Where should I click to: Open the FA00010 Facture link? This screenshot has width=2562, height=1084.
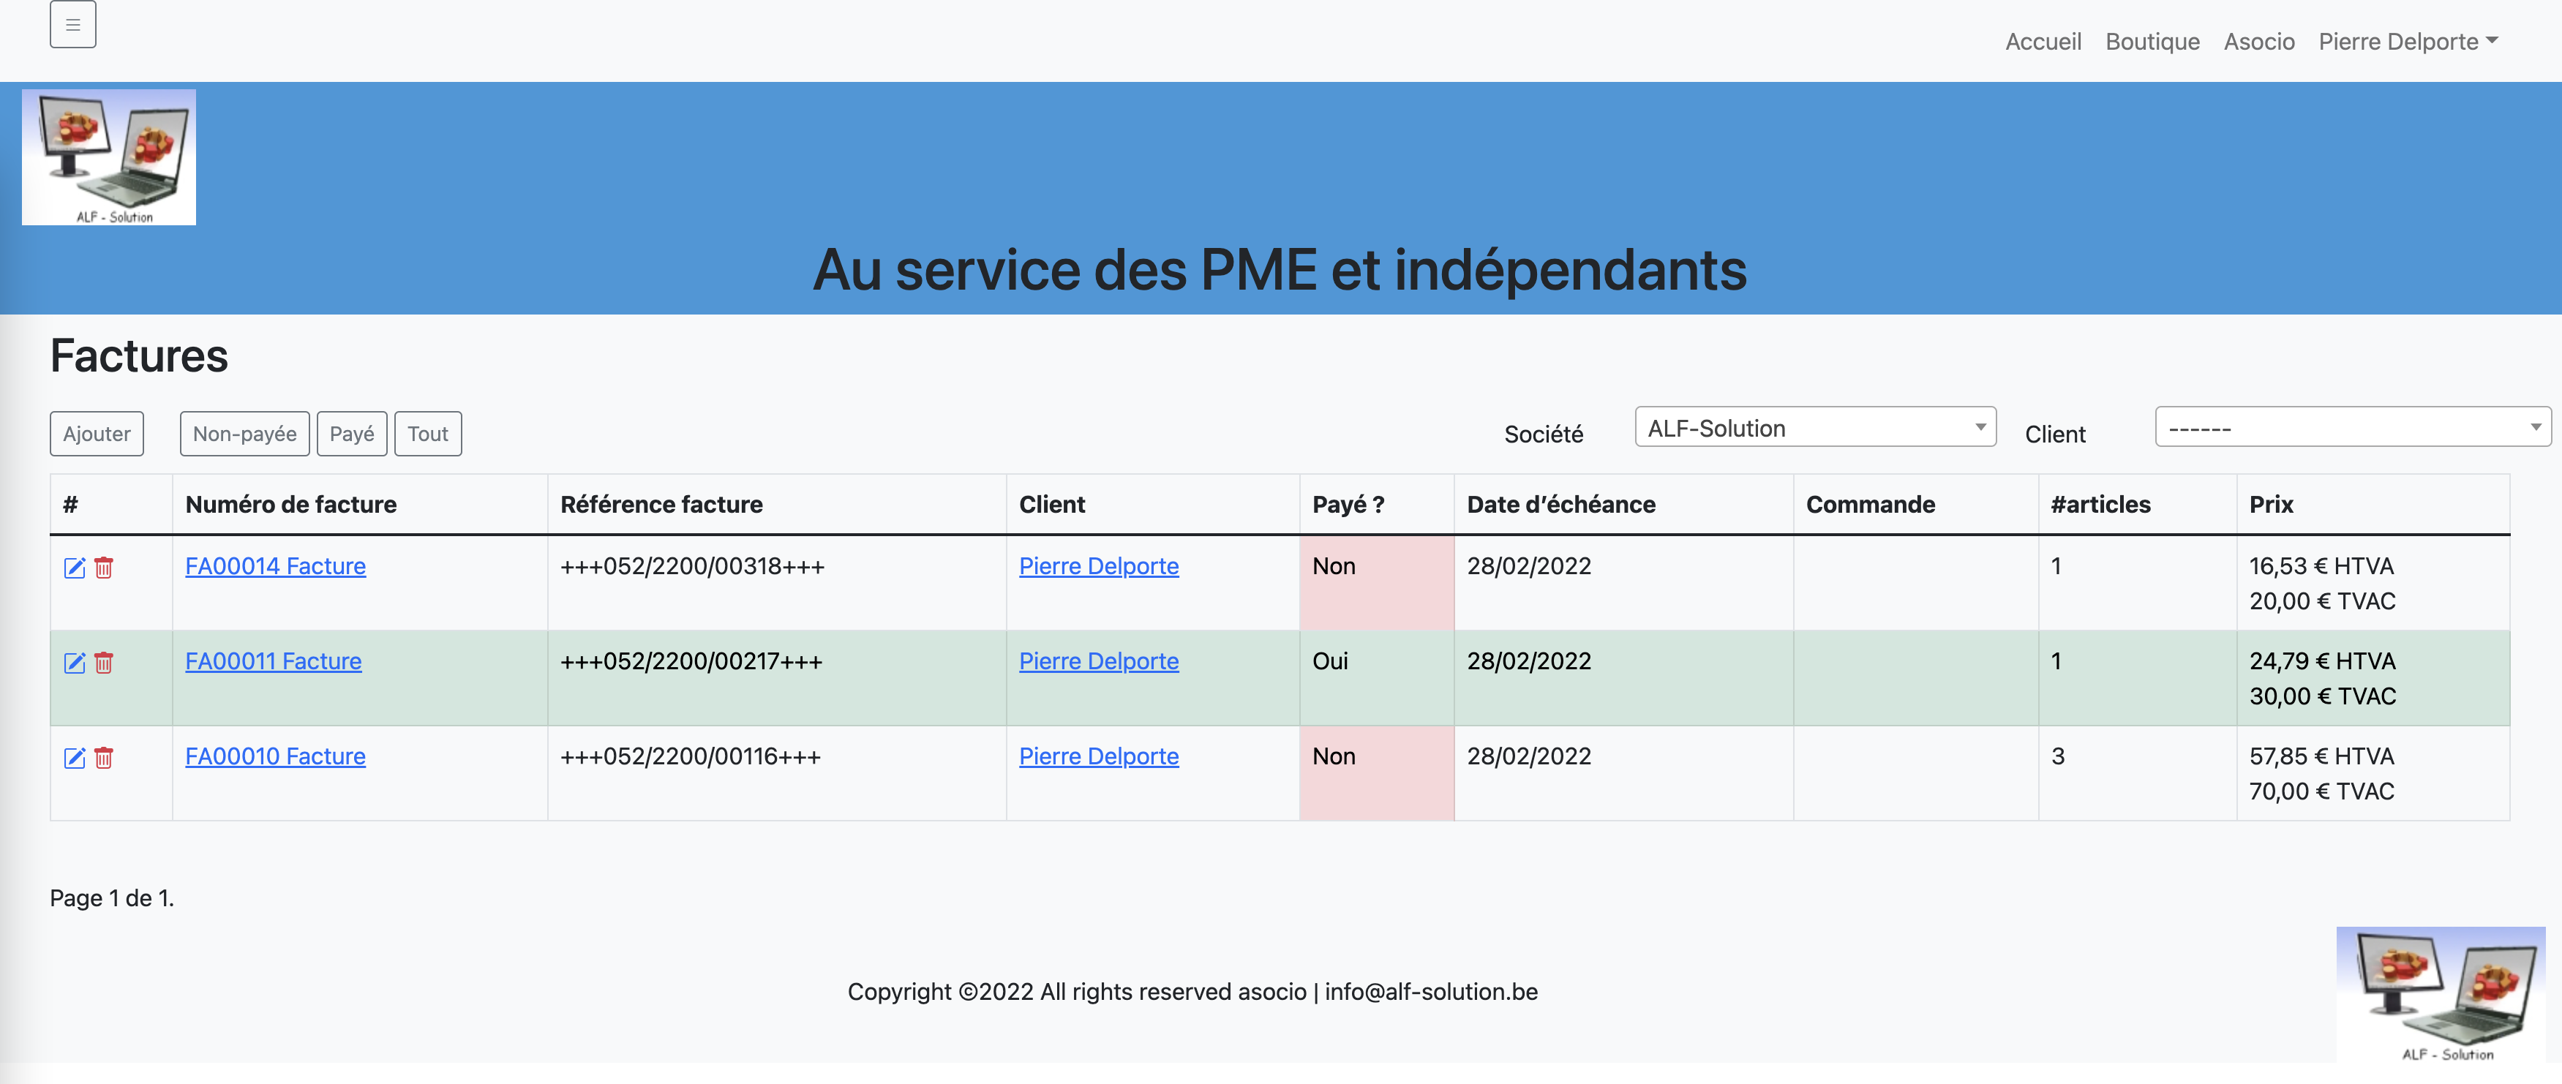tap(276, 756)
